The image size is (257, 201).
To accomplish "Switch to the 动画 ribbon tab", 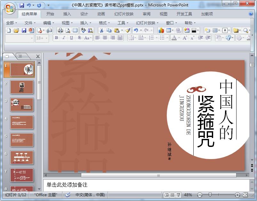I will [101, 14].
